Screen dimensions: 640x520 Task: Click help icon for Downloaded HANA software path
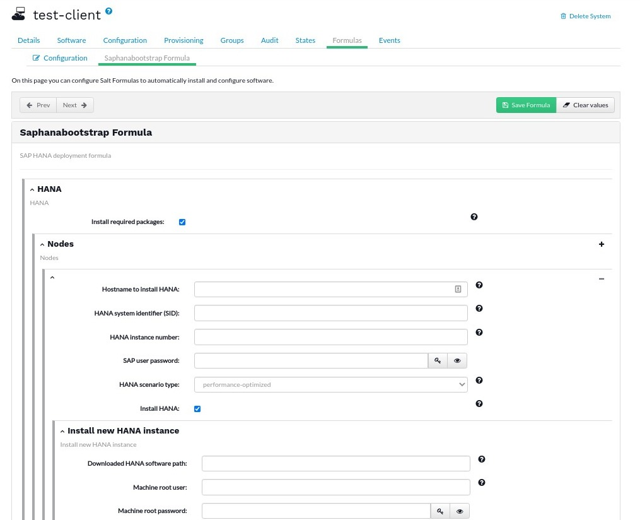coord(481,459)
